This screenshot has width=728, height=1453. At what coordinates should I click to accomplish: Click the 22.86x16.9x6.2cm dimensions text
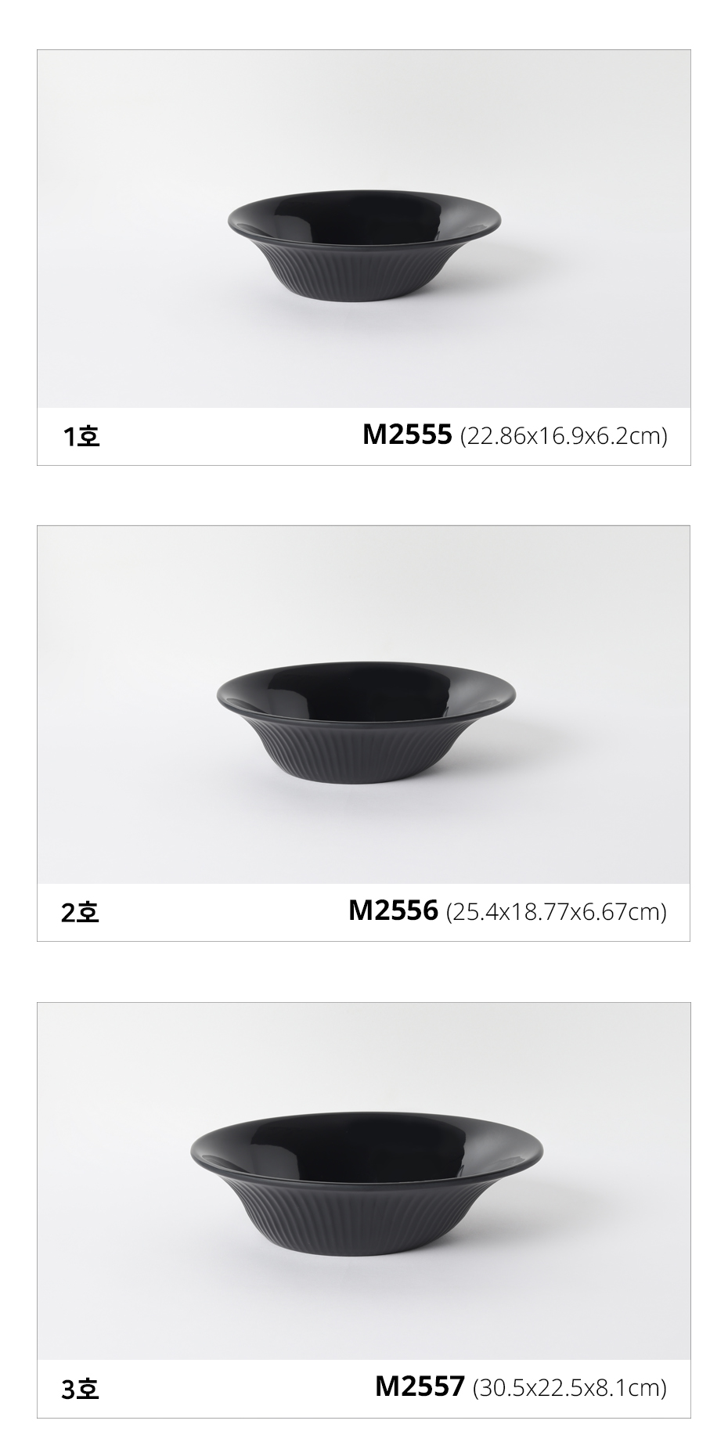[x=564, y=436]
